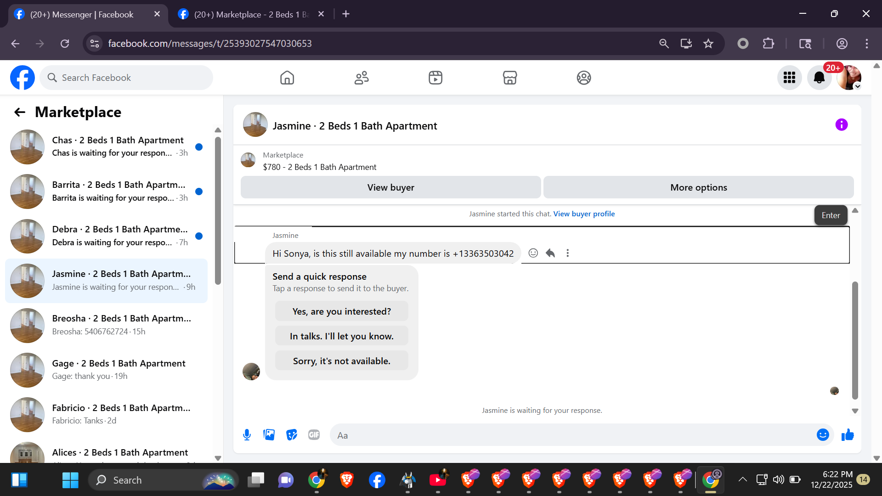882x496 pixels.
Task: Click the voice clip microphone icon
Action: point(247,435)
